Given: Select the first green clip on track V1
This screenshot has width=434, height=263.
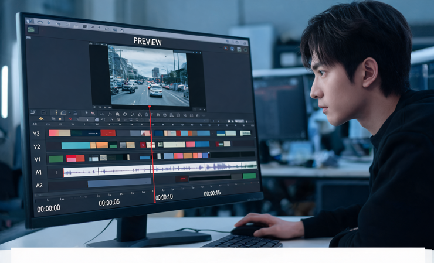Looking at the screenshot, I should coord(56,159).
